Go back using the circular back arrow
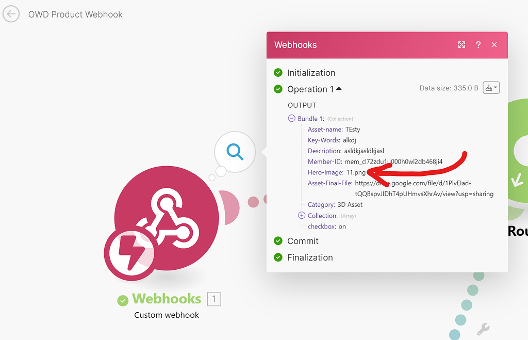Image resolution: width=528 pixels, height=340 pixels. point(11,14)
